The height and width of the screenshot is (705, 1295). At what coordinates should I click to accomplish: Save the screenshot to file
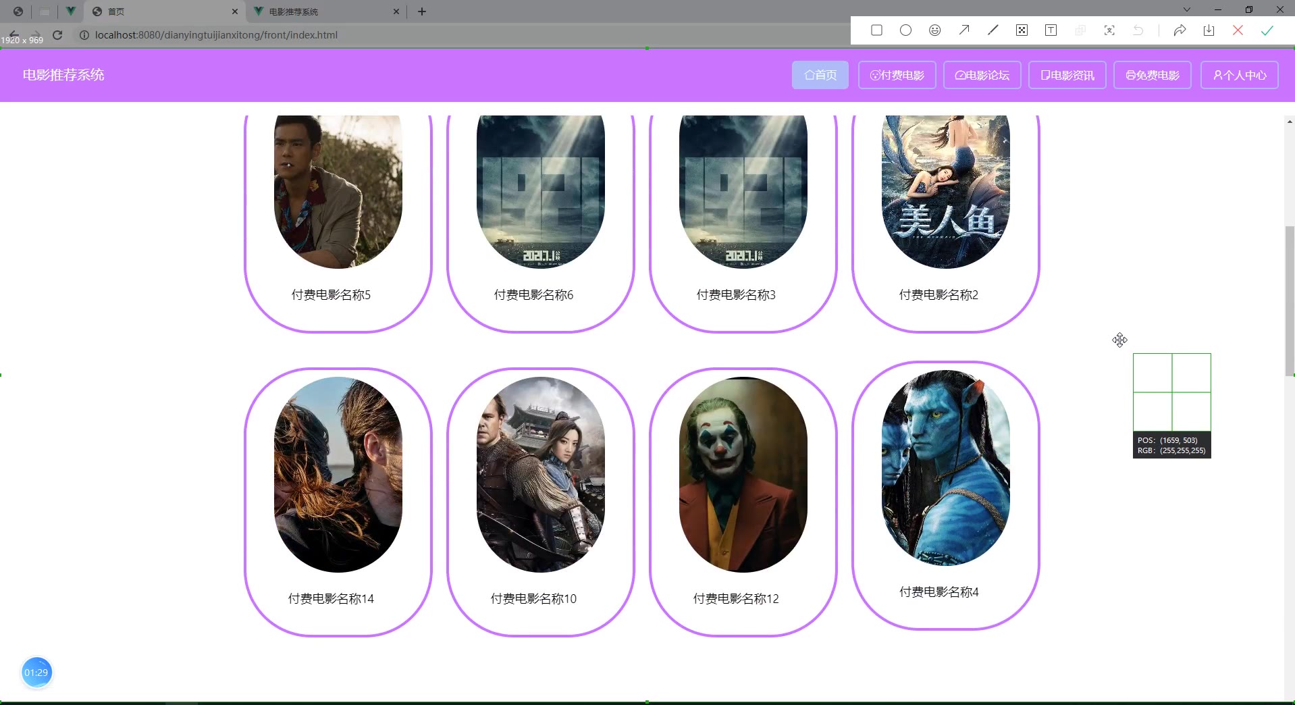[1209, 30]
